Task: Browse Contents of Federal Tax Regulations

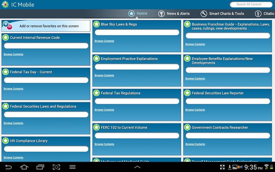Action: coord(104,110)
